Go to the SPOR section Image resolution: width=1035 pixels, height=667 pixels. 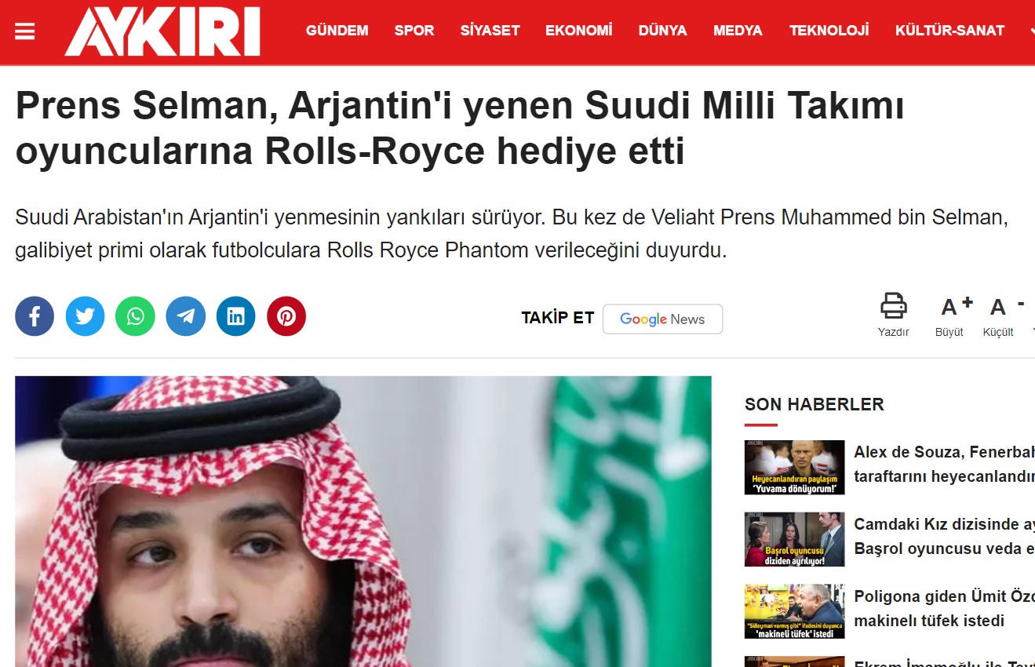(x=414, y=31)
